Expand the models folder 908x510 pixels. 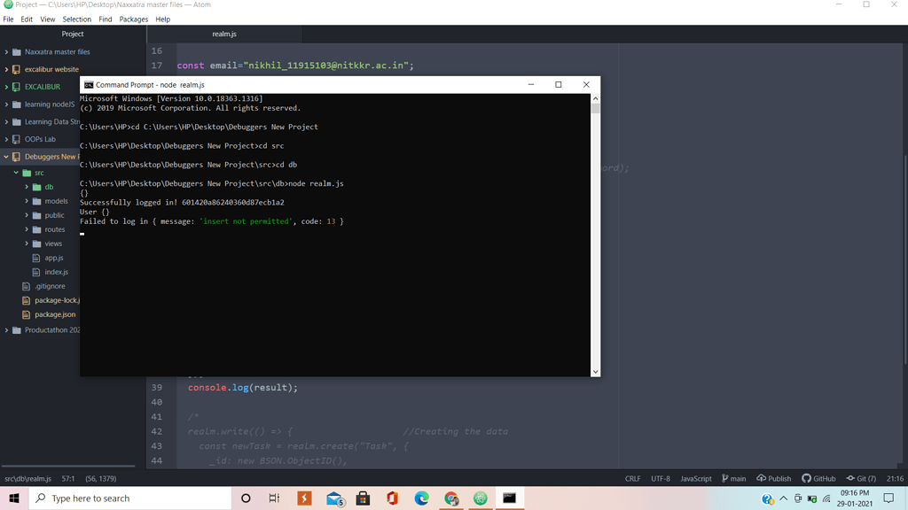click(x=56, y=201)
